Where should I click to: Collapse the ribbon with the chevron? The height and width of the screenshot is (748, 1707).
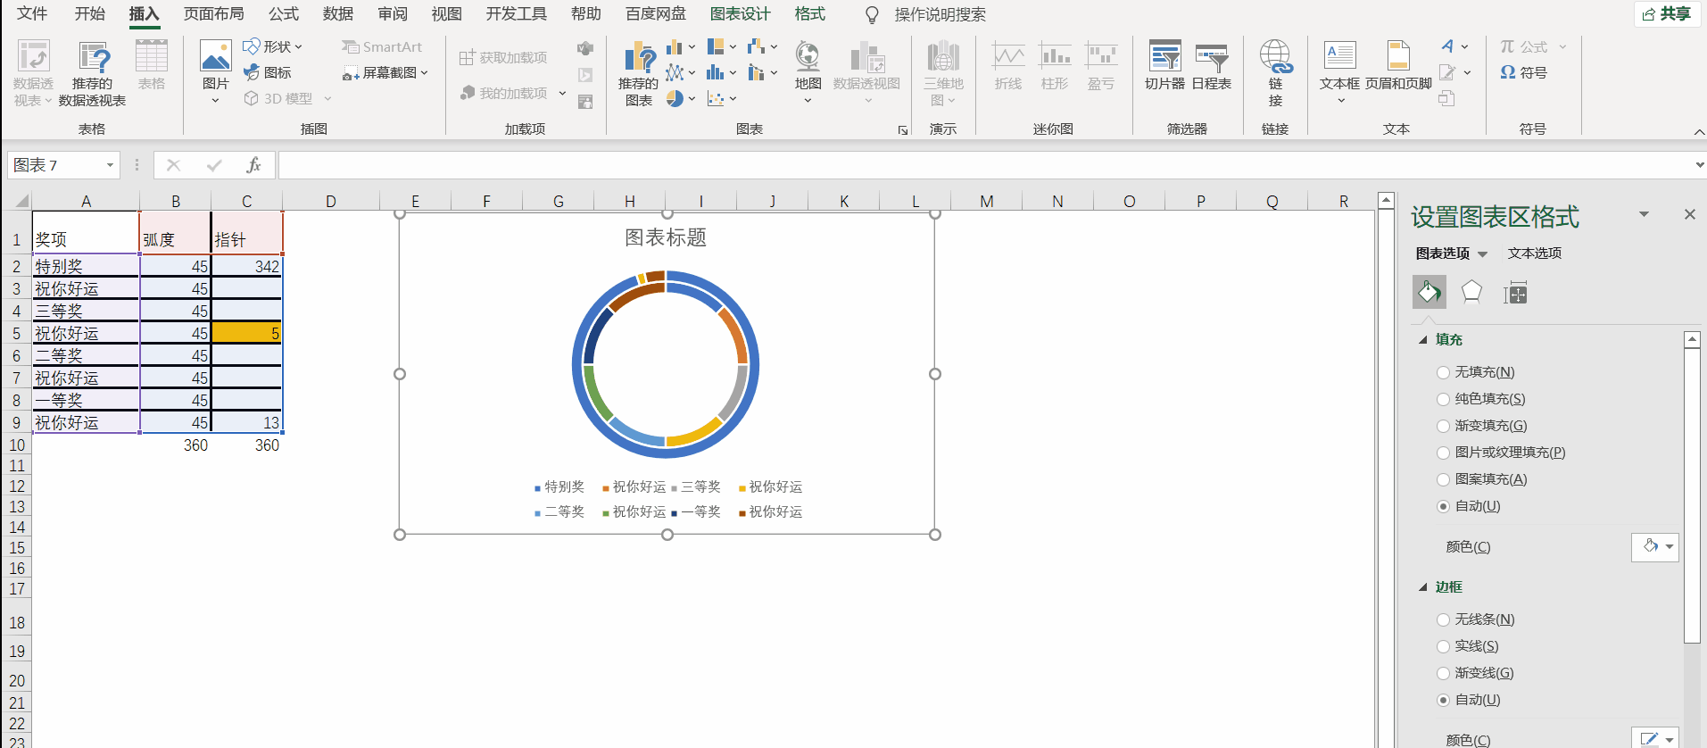(x=1699, y=132)
